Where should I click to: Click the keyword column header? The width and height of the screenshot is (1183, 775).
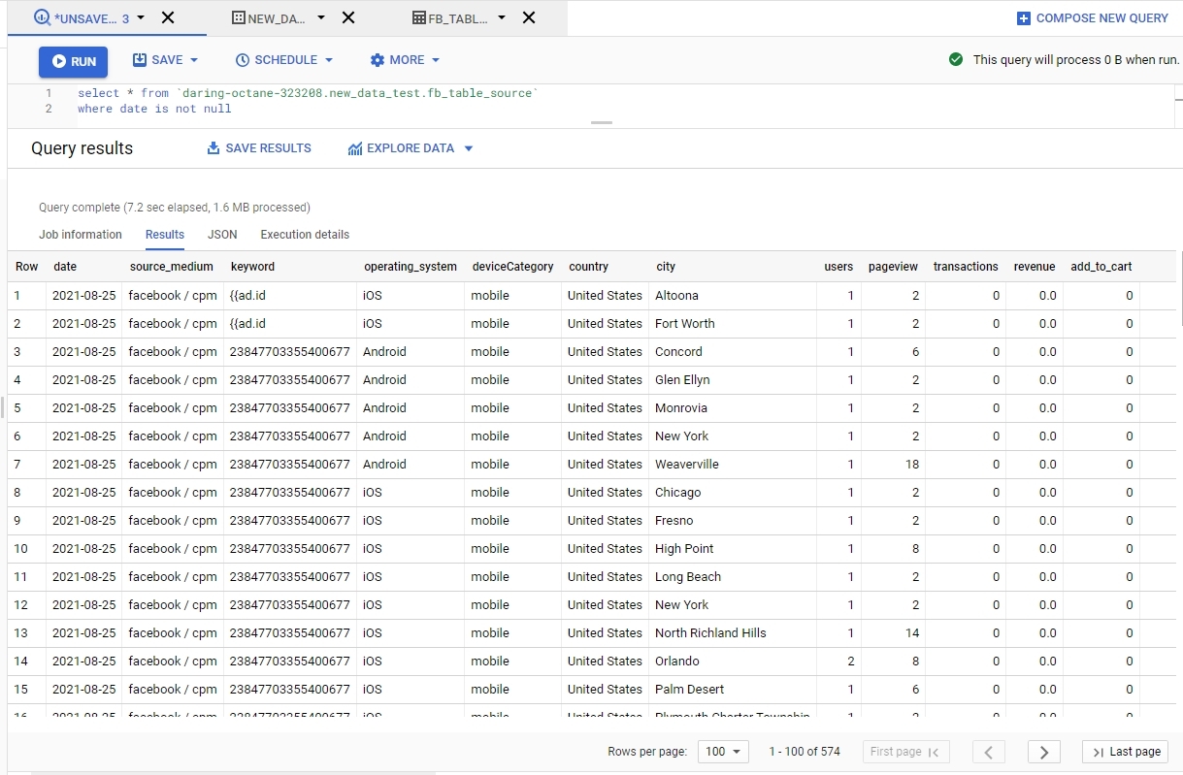pyautogui.click(x=252, y=267)
